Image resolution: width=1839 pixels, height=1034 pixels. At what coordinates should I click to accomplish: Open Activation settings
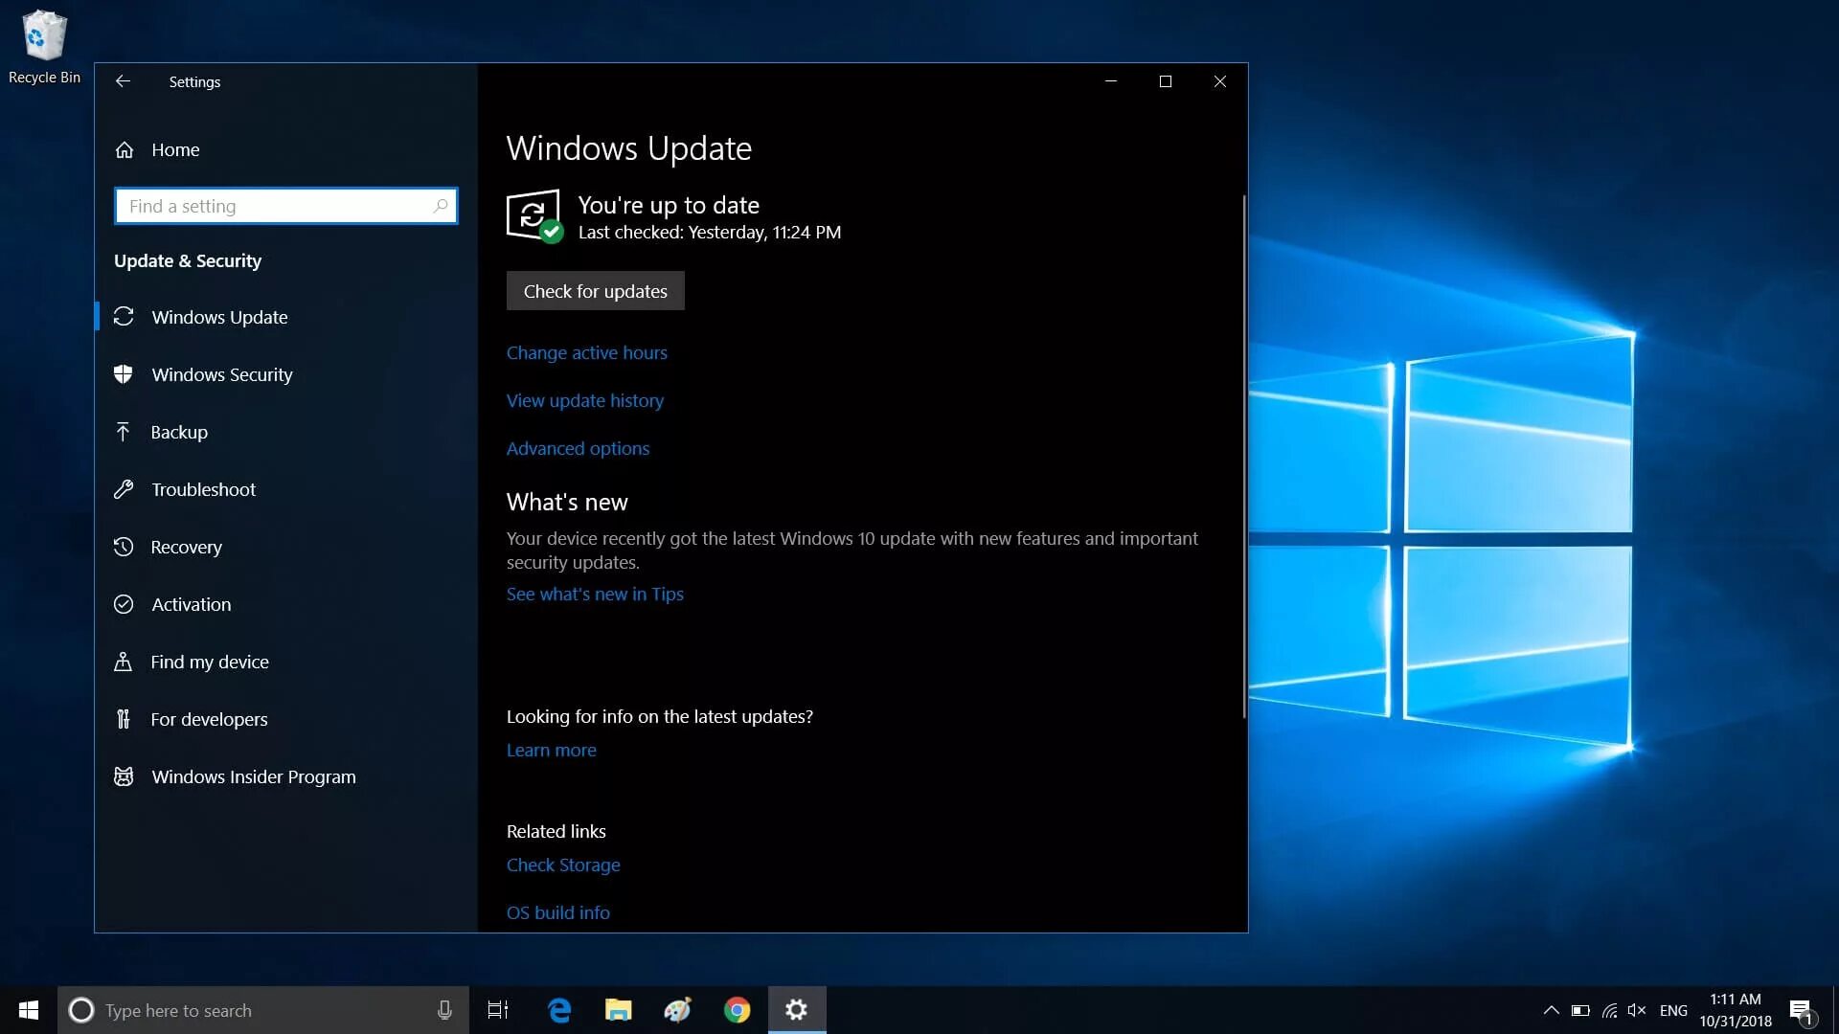coord(191,602)
